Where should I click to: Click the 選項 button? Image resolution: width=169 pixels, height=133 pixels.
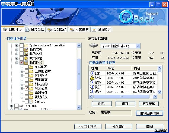pyautogui.click(x=125, y=104)
